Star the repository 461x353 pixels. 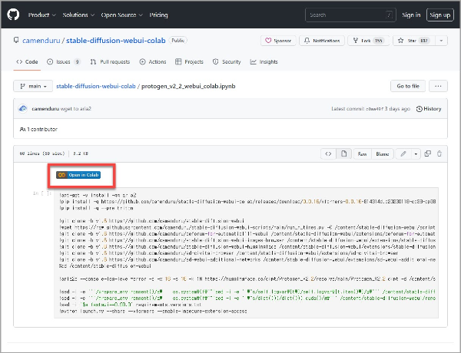click(x=414, y=41)
